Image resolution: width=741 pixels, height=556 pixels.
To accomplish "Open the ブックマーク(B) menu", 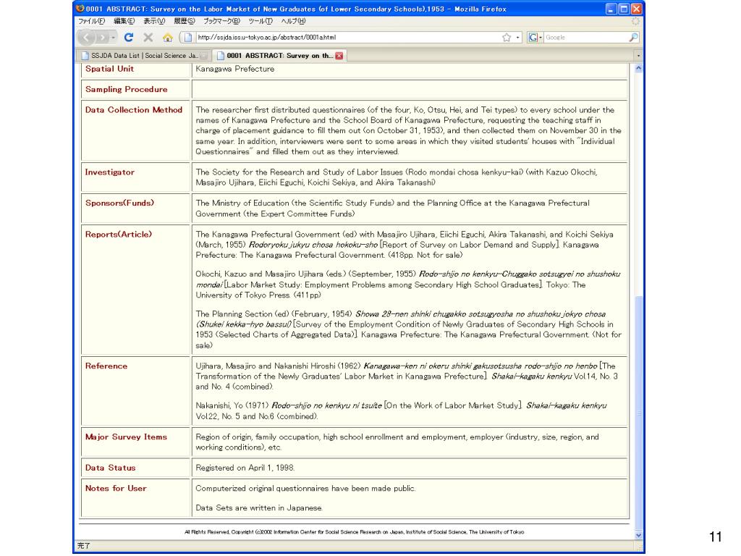I will (221, 21).
